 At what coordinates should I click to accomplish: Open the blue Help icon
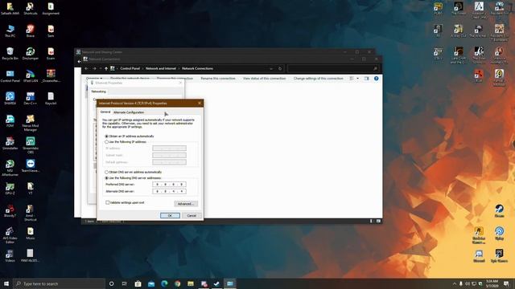pyautogui.click(x=377, y=79)
